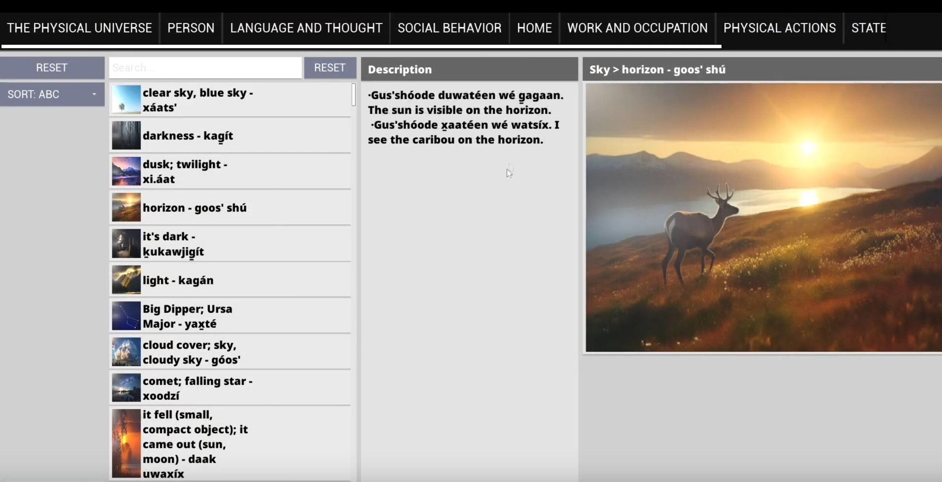Select the PHYSICAL ACTIONS menu item
The width and height of the screenshot is (942, 482).
coord(779,28)
